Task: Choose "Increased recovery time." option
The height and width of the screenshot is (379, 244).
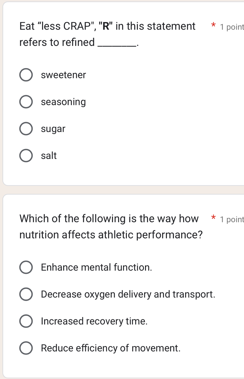Action: pyautogui.click(x=26, y=321)
